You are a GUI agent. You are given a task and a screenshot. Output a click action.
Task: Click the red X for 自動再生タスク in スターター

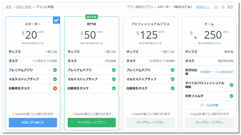pyautogui.click(x=55, y=88)
